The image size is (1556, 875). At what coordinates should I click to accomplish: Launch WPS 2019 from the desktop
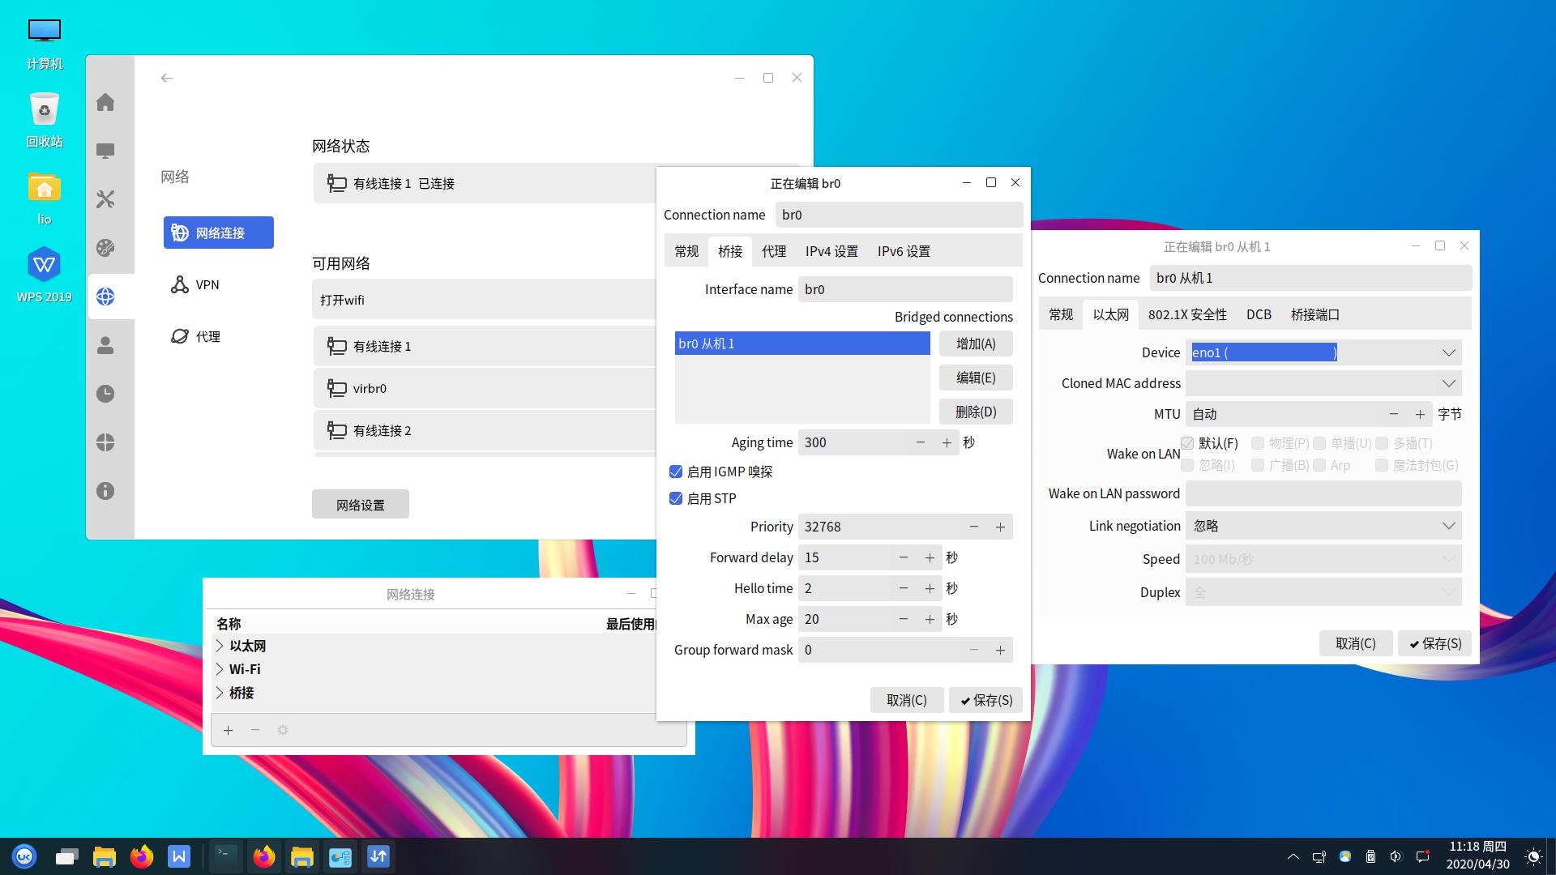click(45, 275)
